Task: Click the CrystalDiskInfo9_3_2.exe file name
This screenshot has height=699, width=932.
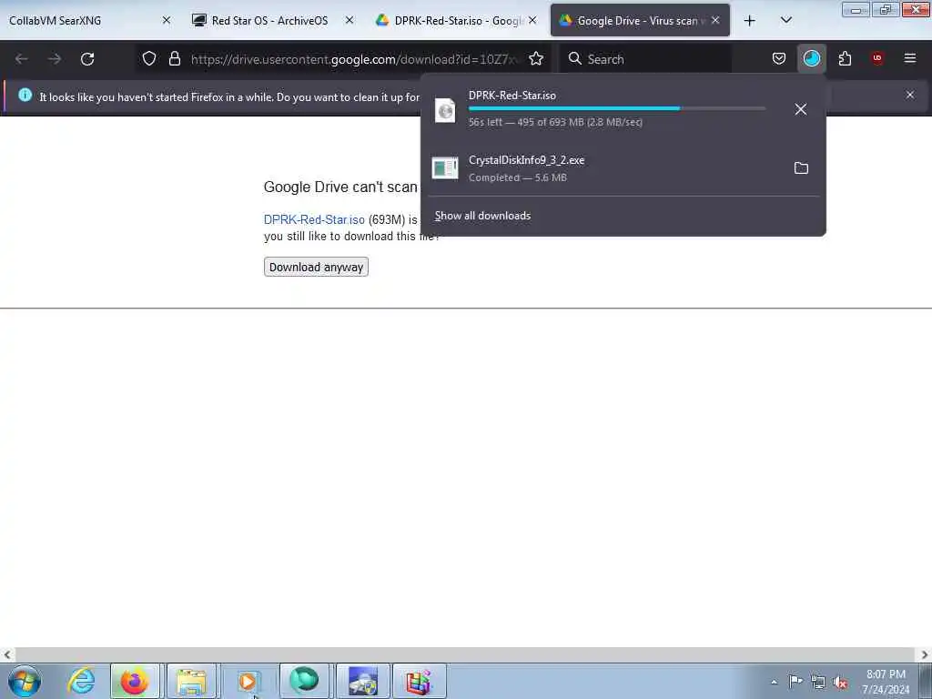Action: (527, 160)
